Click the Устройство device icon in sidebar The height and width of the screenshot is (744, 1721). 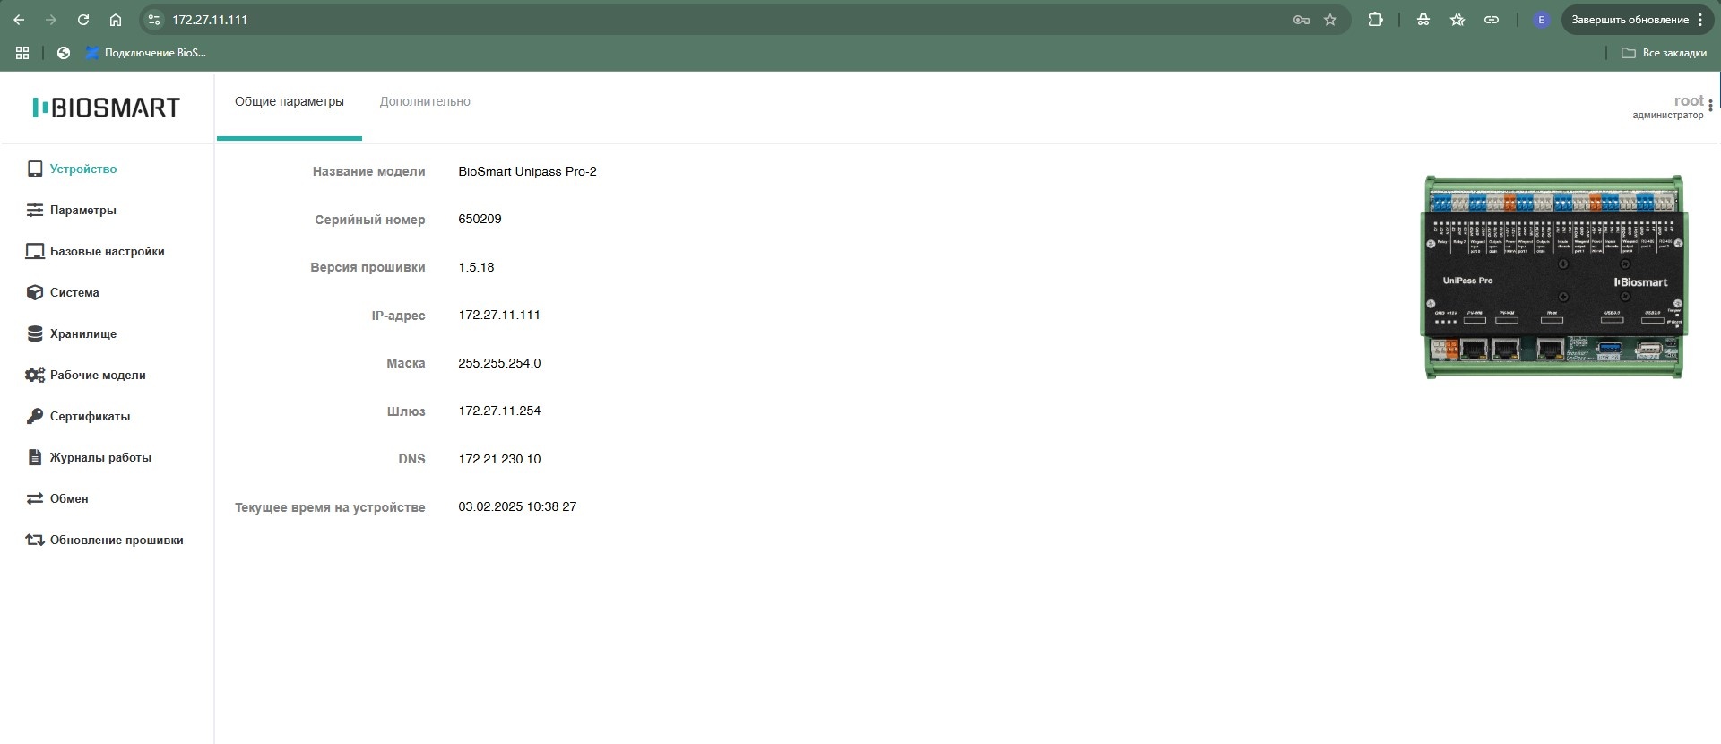(x=35, y=169)
